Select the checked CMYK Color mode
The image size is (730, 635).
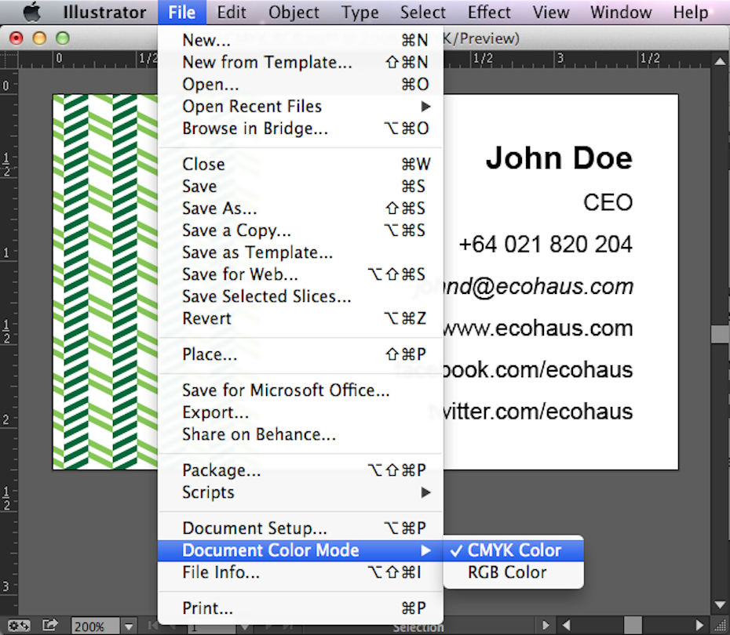click(514, 550)
